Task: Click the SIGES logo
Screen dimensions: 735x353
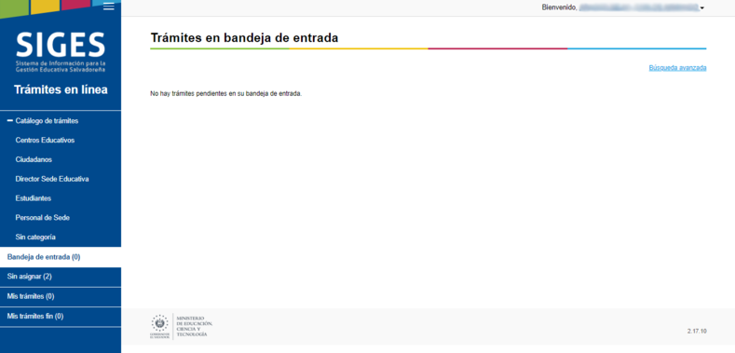Action: [61, 52]
